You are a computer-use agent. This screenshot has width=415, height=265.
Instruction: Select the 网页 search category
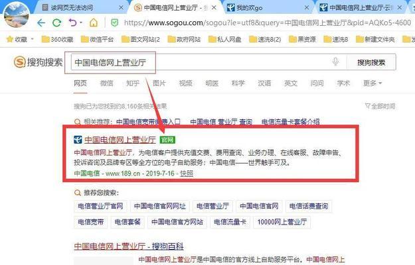80,83
